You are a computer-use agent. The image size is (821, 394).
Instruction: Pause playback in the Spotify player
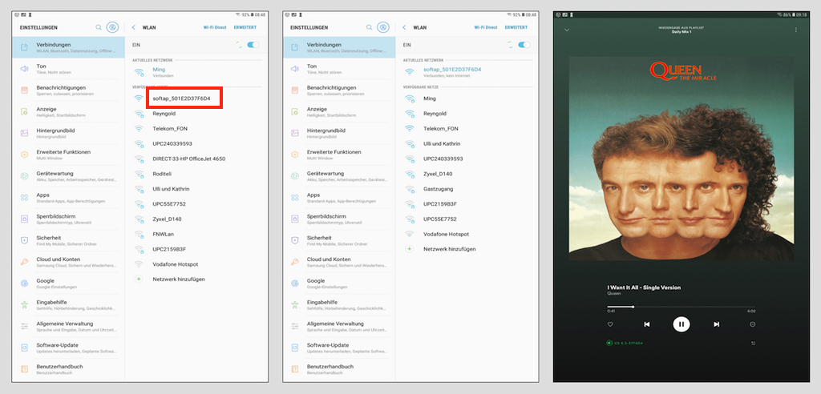(x=681, y=324)
